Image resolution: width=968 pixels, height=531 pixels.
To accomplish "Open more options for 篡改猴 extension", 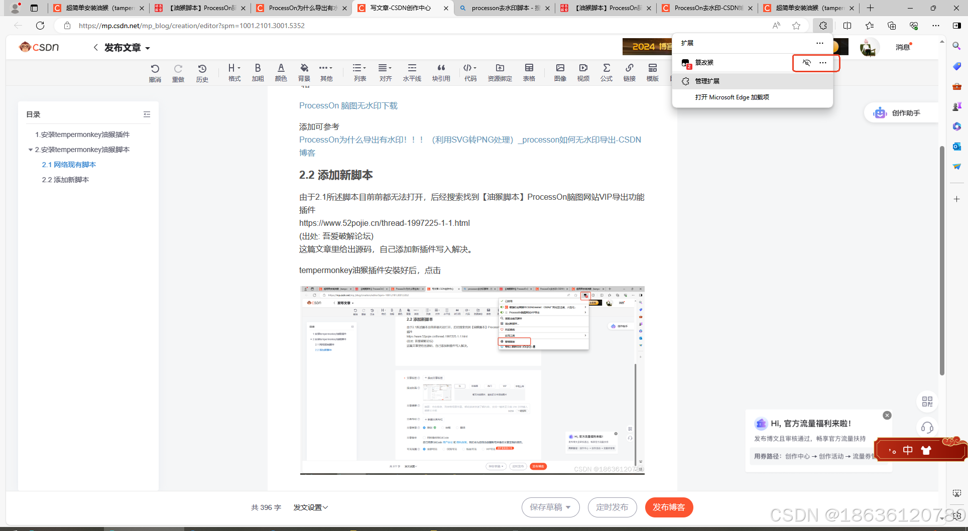I will tap(822, 63).
